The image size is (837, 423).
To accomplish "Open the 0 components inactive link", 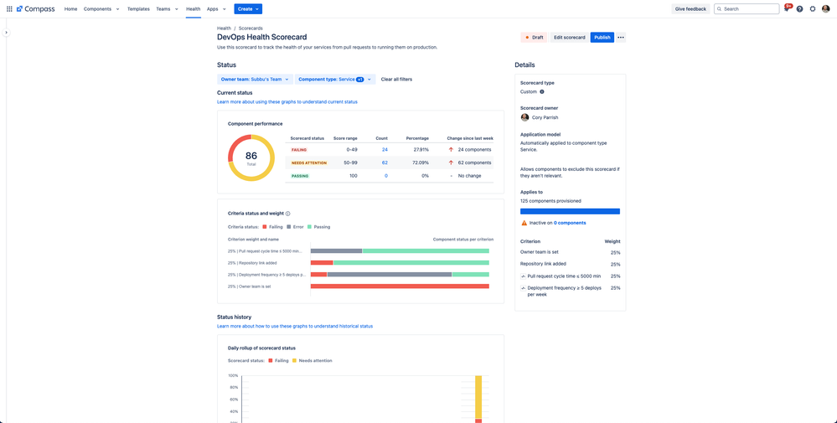I will [x=570, y=223].
